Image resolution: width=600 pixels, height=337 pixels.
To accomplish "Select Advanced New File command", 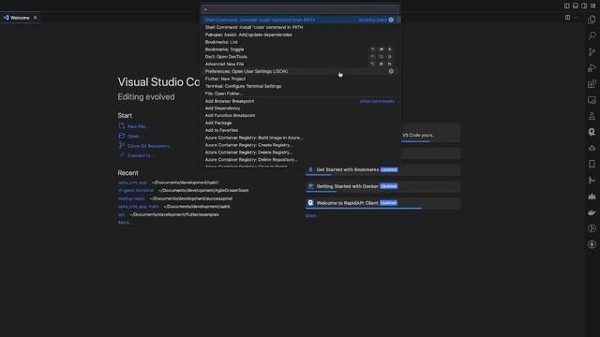I will [x=300, y=64].
